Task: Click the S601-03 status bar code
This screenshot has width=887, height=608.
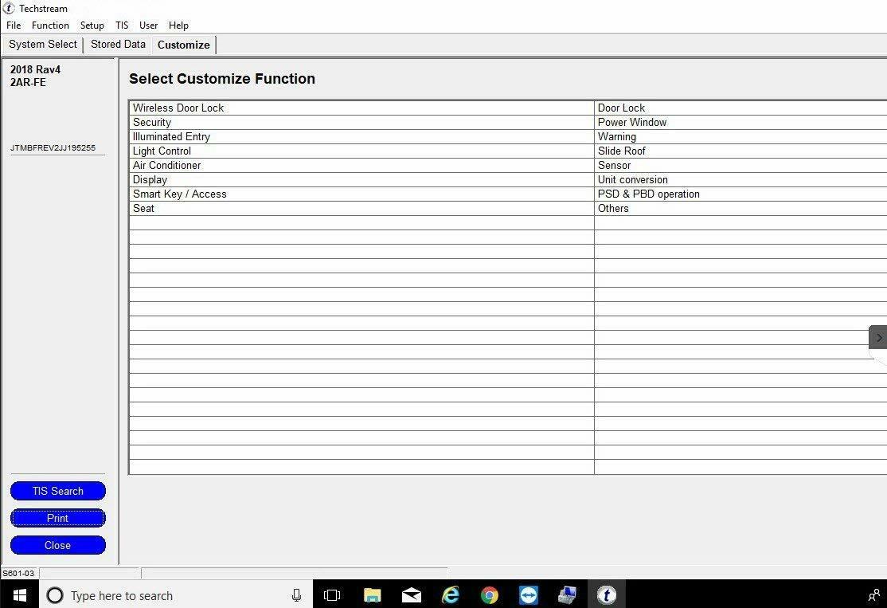Action: click(x=18, y=573)
